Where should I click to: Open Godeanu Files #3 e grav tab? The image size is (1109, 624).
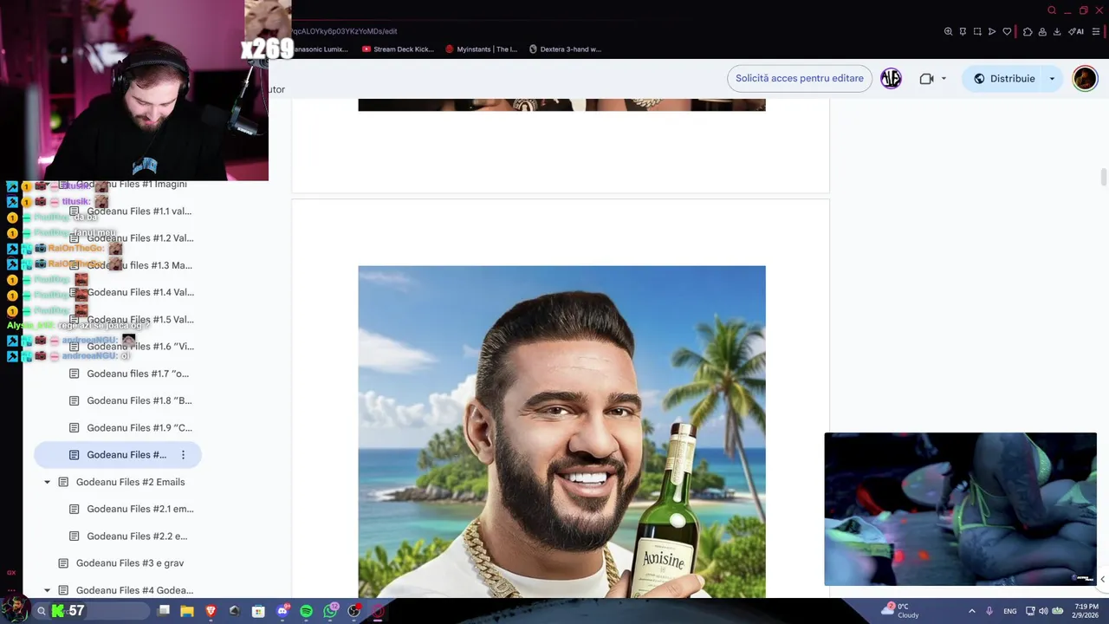(x=121, y=563)
